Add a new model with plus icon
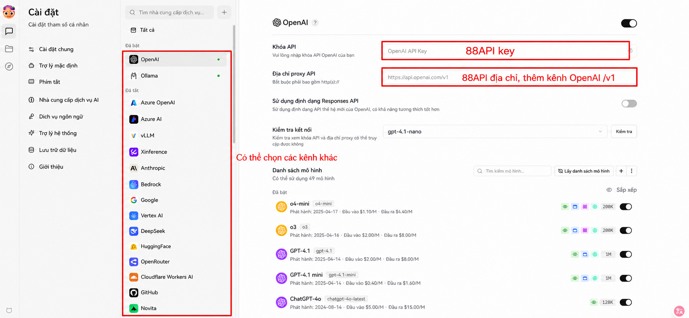Viewport: 689px width, 318px height. point(621,171)
